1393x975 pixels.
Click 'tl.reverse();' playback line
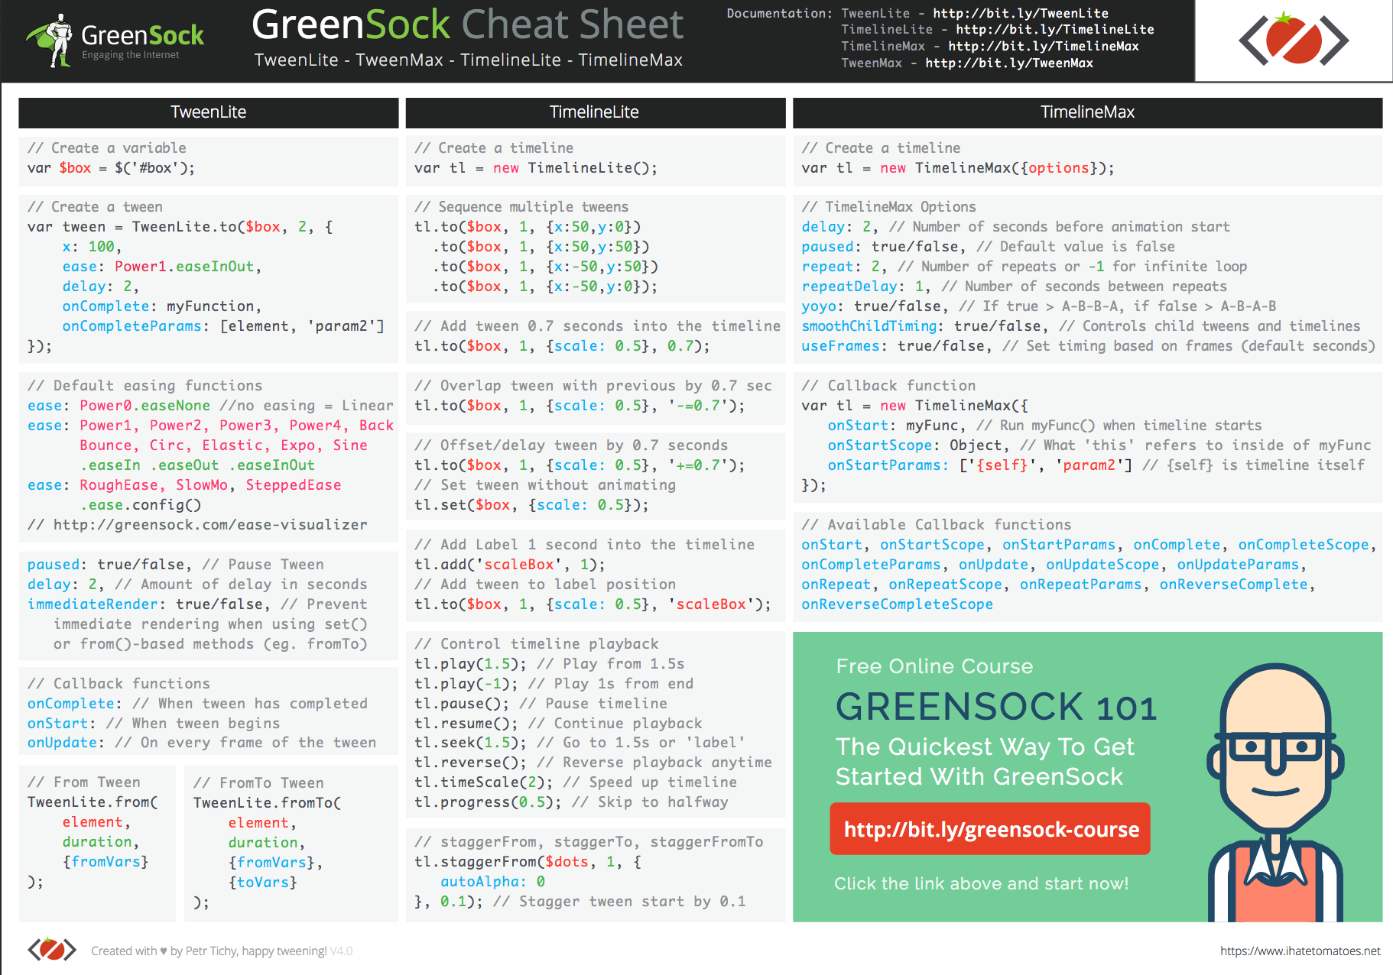[593, 763]
